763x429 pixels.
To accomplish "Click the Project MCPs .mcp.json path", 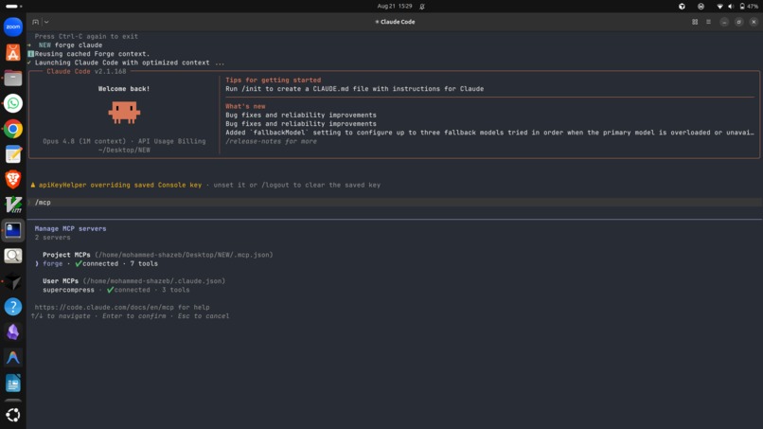I will click(x=184, y=255).
